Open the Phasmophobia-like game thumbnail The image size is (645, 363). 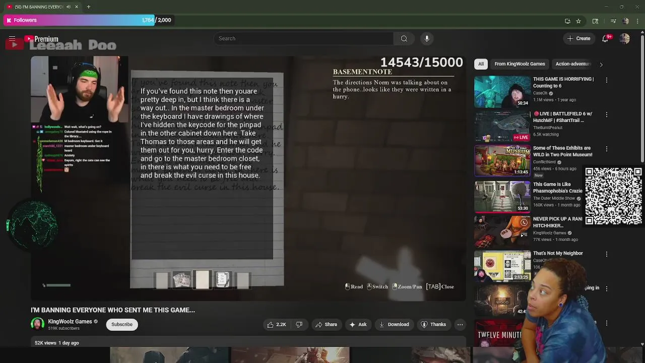(502, 196)
